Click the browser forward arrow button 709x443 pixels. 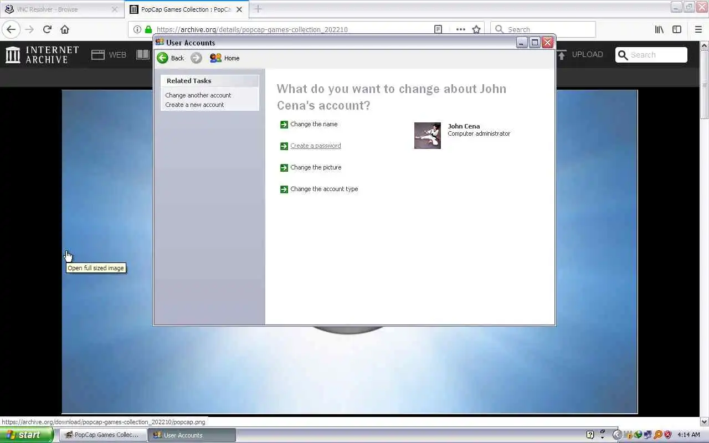point(29,29)
